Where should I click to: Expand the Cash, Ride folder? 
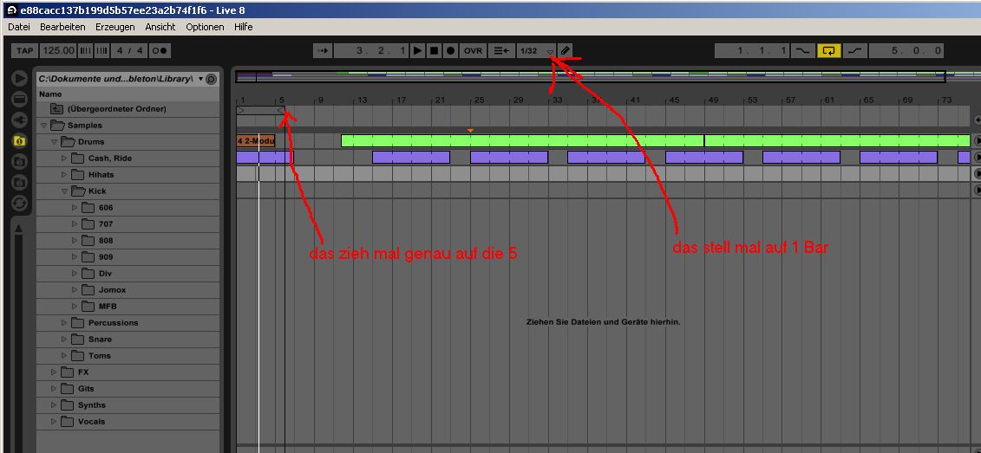64,159
